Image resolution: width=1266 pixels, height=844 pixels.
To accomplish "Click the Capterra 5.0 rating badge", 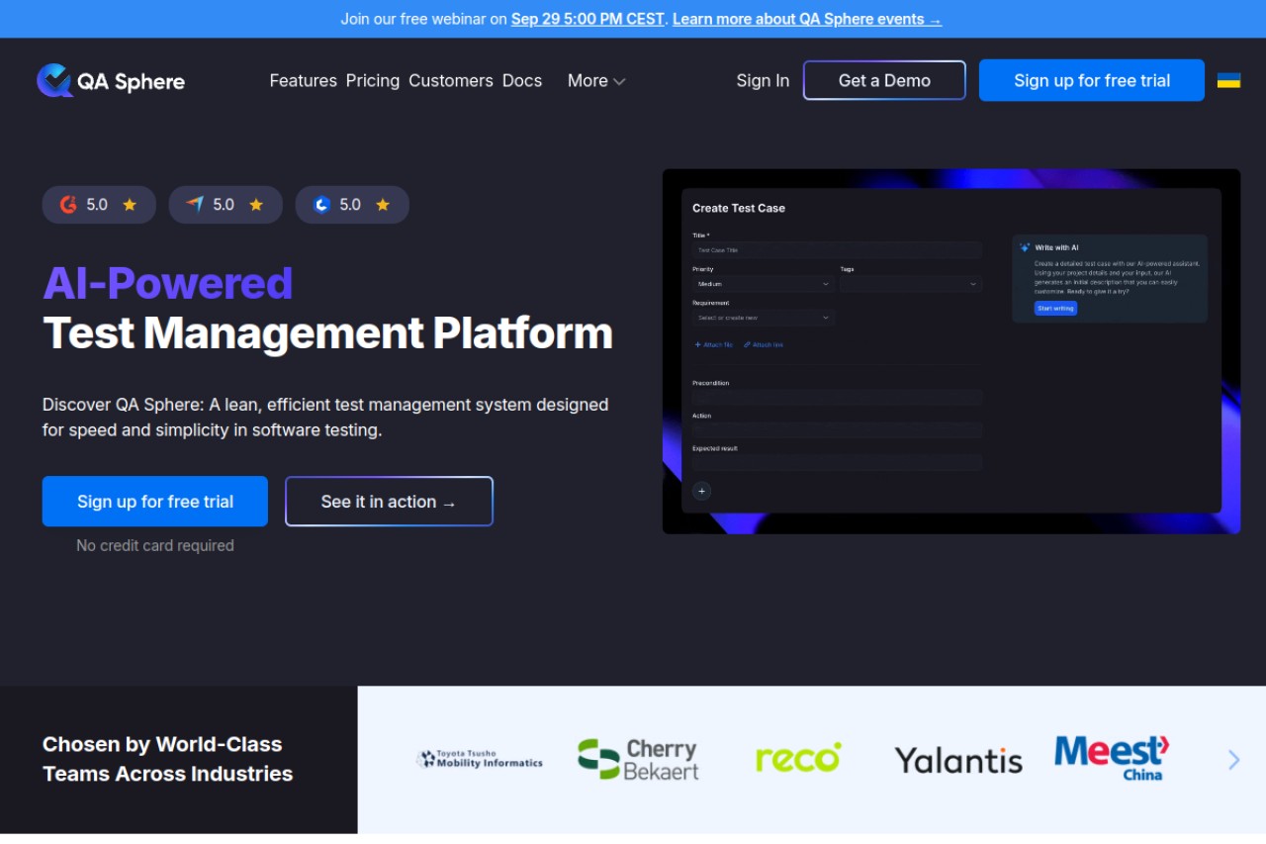I will (226, 205).
